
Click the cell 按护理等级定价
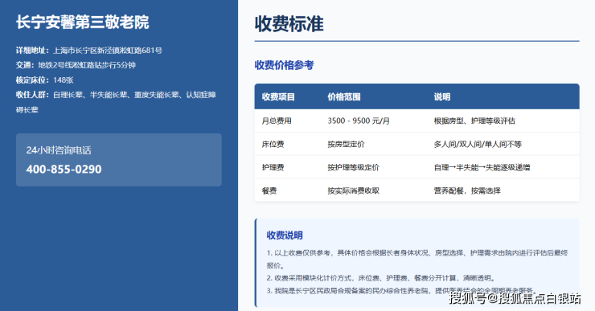[353, 167]
